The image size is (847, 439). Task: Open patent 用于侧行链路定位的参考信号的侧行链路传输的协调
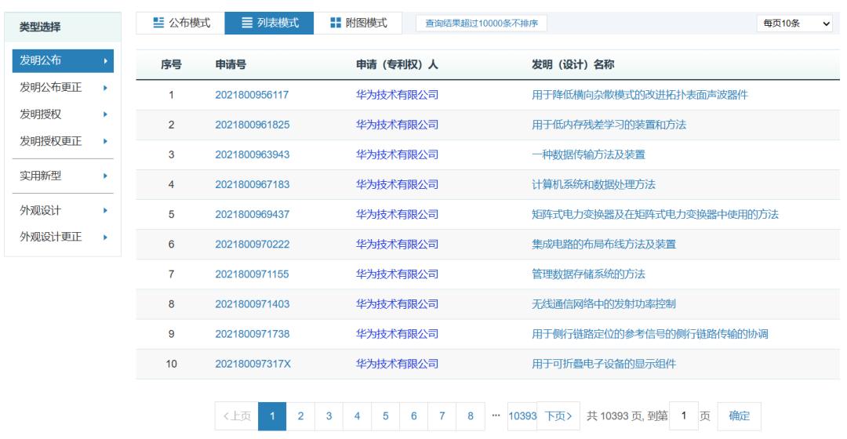coord(650,334)
